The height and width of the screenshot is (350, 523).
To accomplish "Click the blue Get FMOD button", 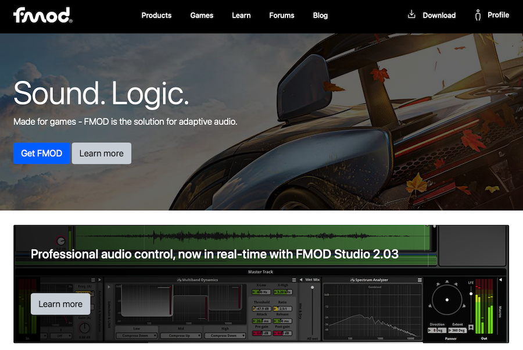I will [x=42, y=153].
